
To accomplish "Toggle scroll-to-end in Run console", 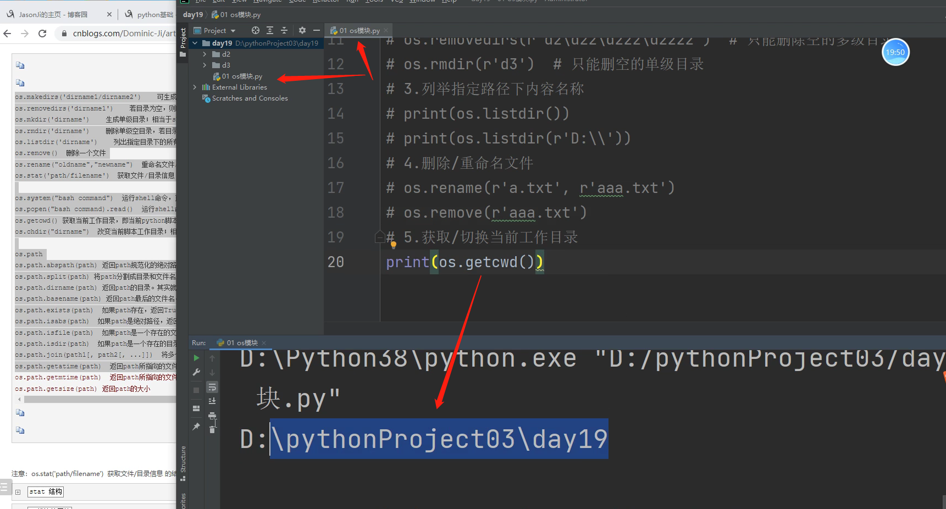I will [x=212, y=401].
